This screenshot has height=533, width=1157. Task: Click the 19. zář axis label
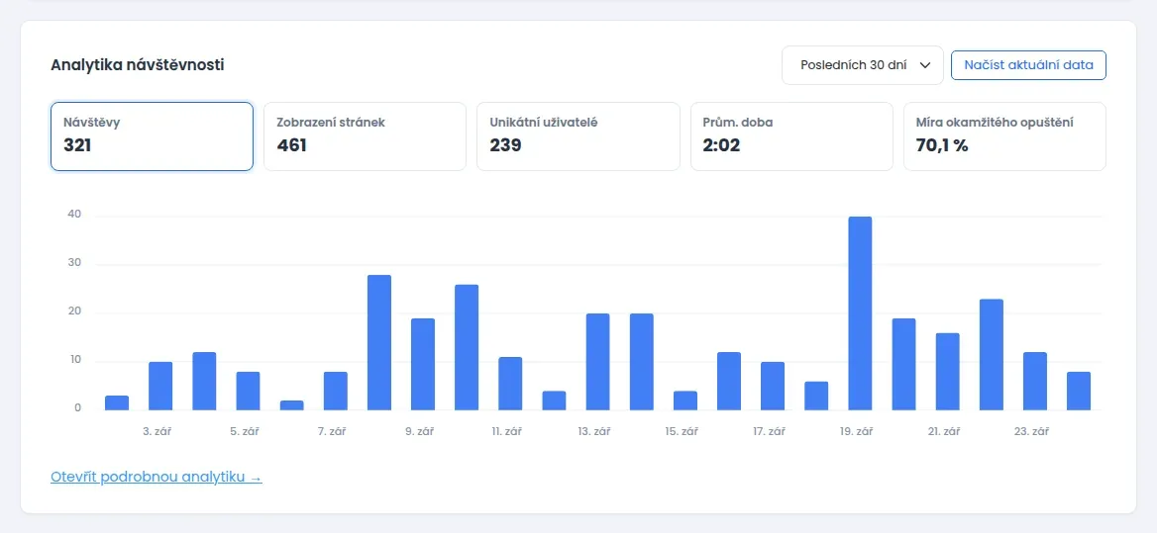(x=856, y=431)
